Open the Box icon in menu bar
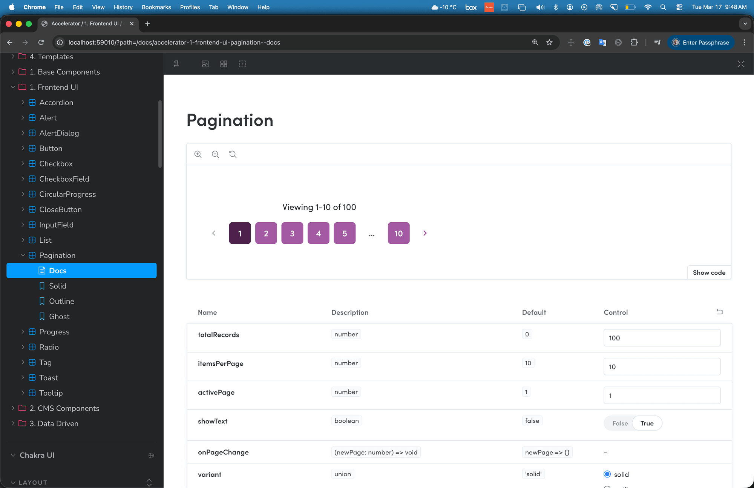The image size is (754, 488). pyautogui.click(x=471, y=7)
